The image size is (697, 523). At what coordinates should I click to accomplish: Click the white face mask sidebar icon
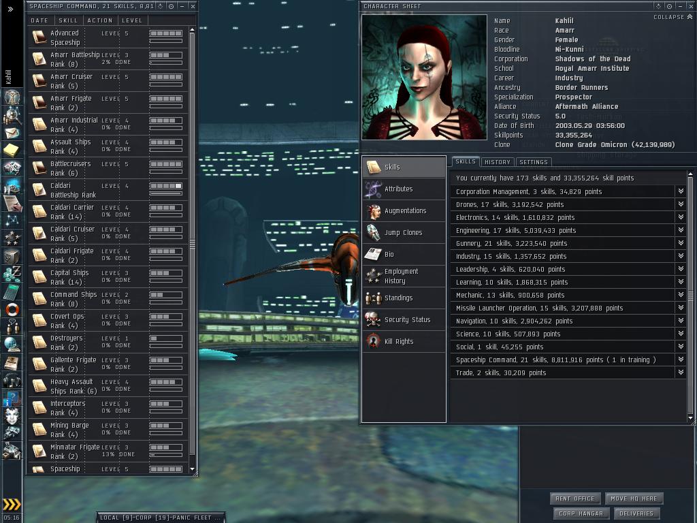coord(12,415)
